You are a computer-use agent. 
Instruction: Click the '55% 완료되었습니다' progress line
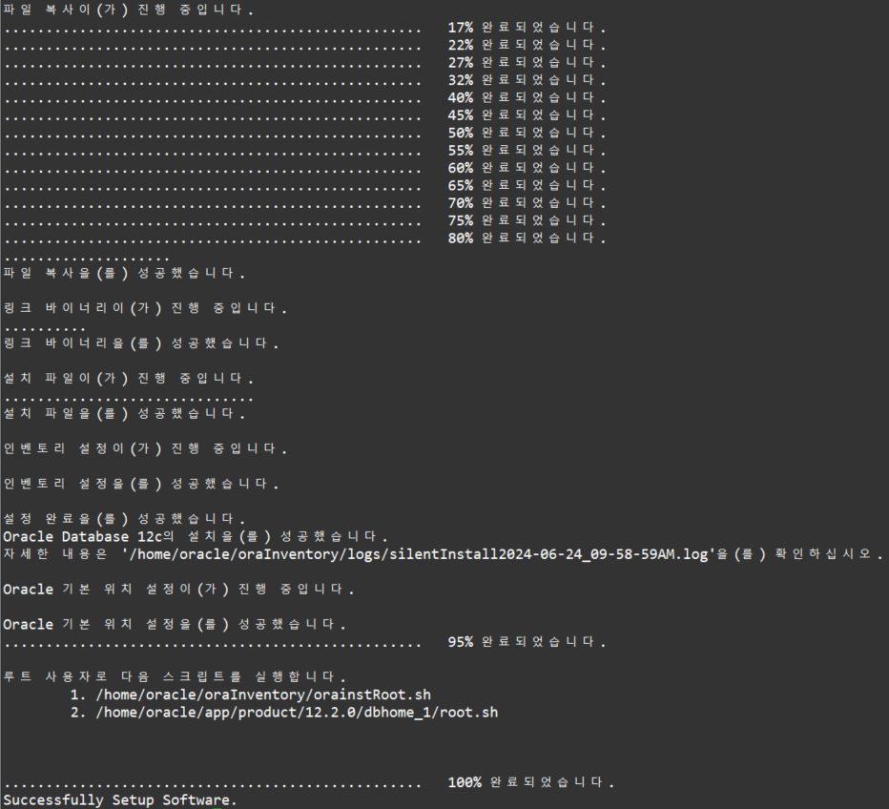tap(304, 150)
